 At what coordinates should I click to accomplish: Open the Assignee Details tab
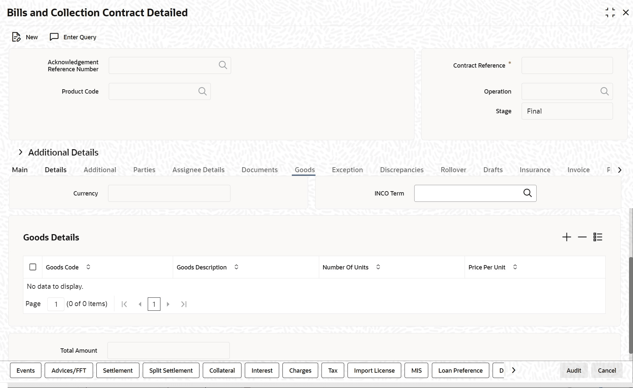[x=198, y=170]
